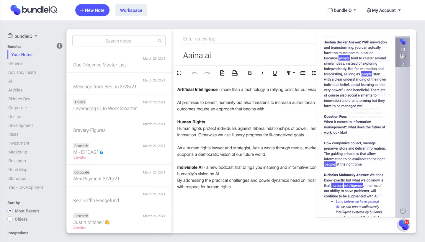
Task: Click the Articles label on Leveraging IQ note
Action: [x=80, y=102]
